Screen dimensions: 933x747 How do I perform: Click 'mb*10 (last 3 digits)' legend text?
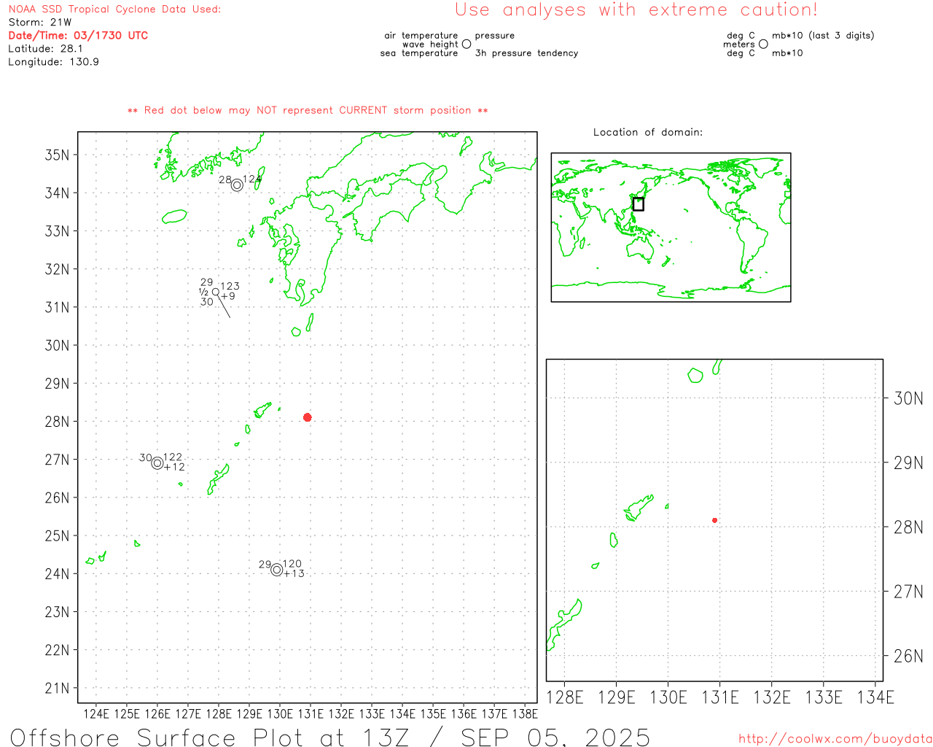[x=823, y=36]
